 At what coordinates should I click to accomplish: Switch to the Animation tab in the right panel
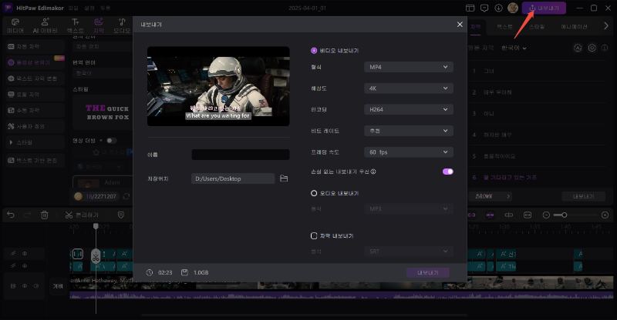coord(574,27)
